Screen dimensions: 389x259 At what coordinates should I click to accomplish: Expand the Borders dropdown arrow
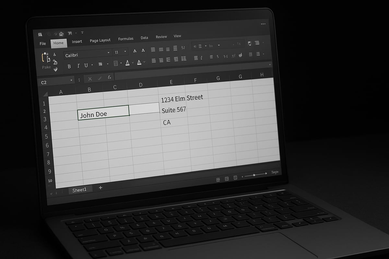107,63
